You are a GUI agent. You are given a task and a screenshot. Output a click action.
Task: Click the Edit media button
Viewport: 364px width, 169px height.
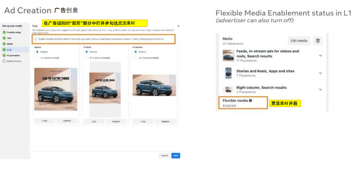tap(299, 41)
